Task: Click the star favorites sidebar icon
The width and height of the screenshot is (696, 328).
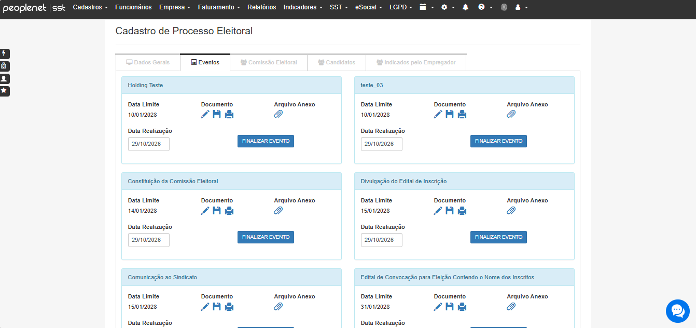Action: (4, 91)
